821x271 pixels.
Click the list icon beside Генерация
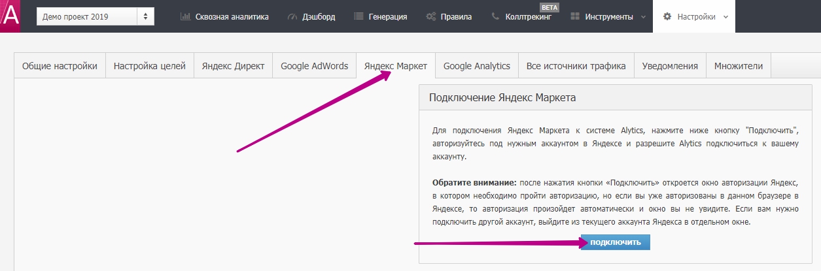click(x=358, y=17)
